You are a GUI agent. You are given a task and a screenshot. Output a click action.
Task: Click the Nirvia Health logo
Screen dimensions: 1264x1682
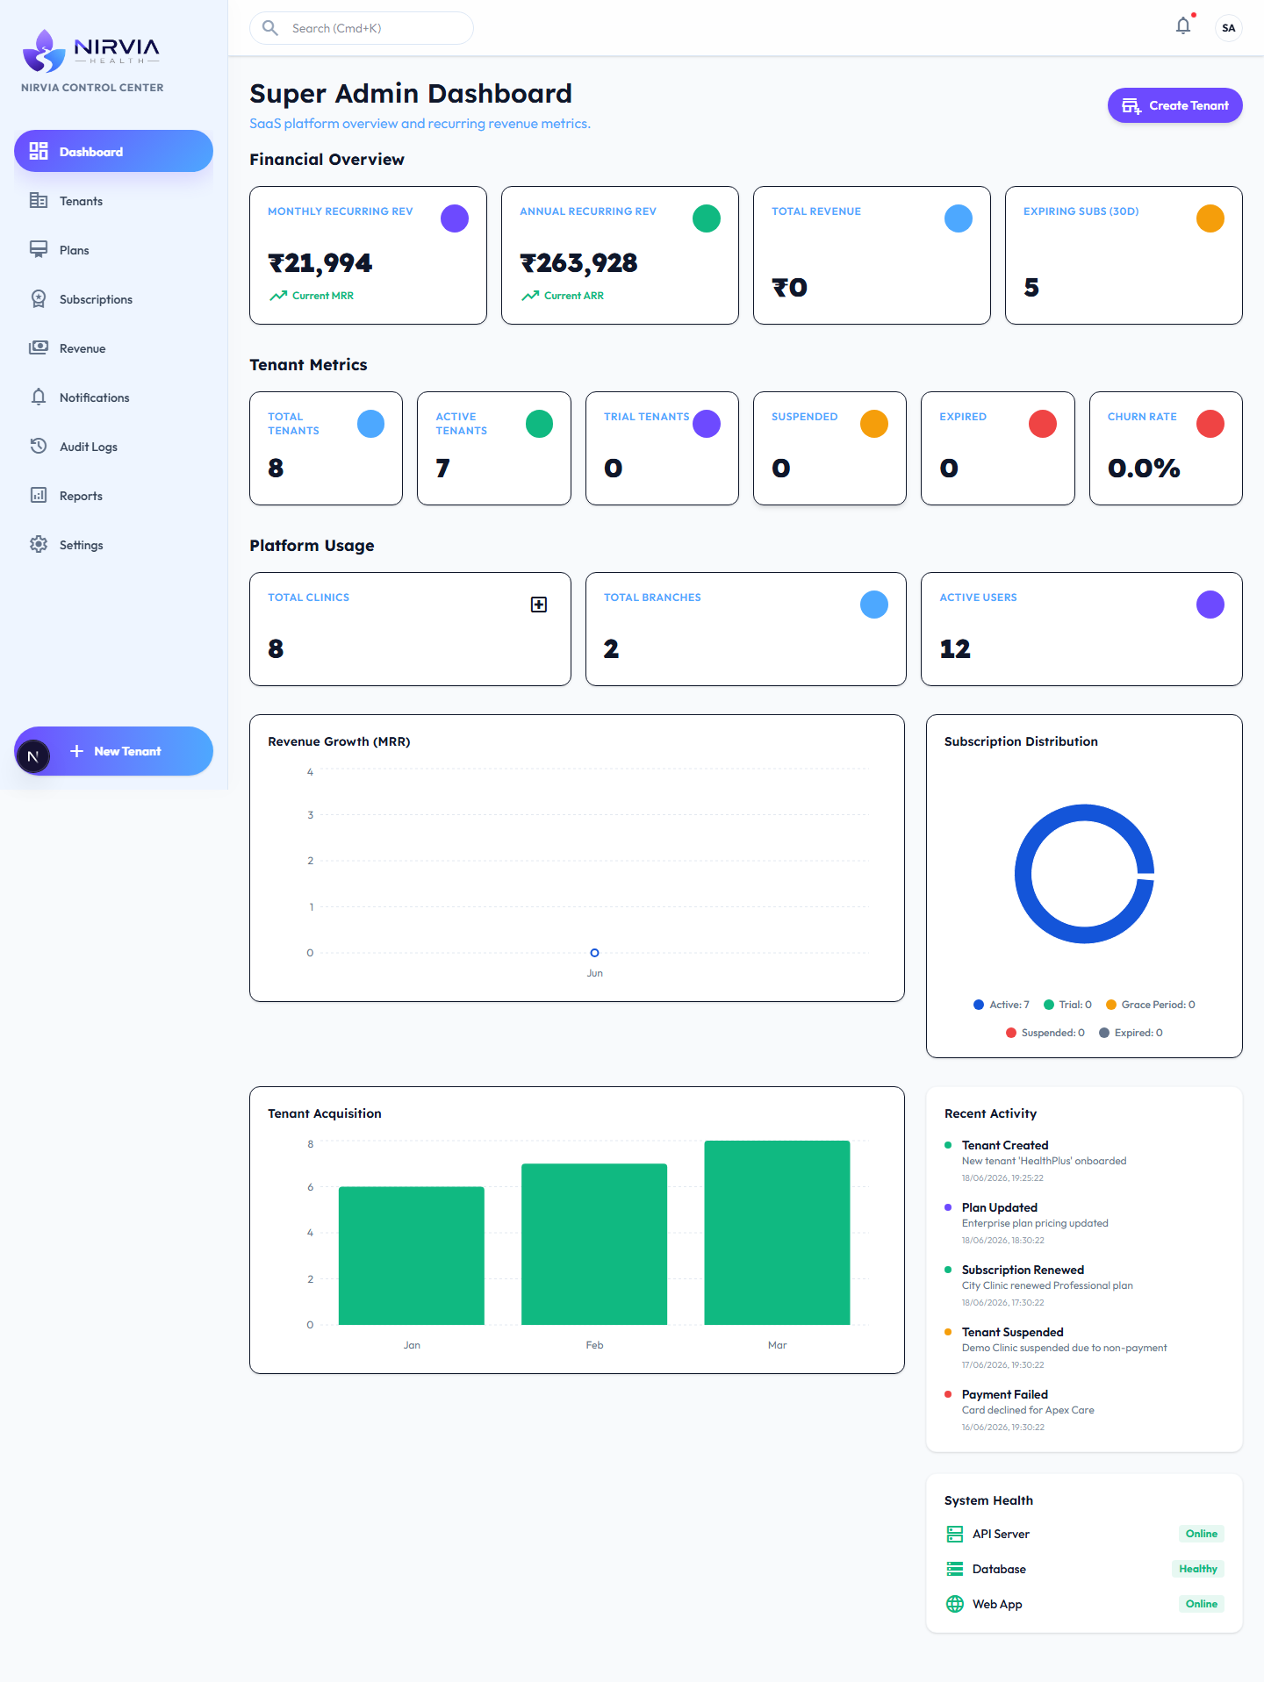91,51
